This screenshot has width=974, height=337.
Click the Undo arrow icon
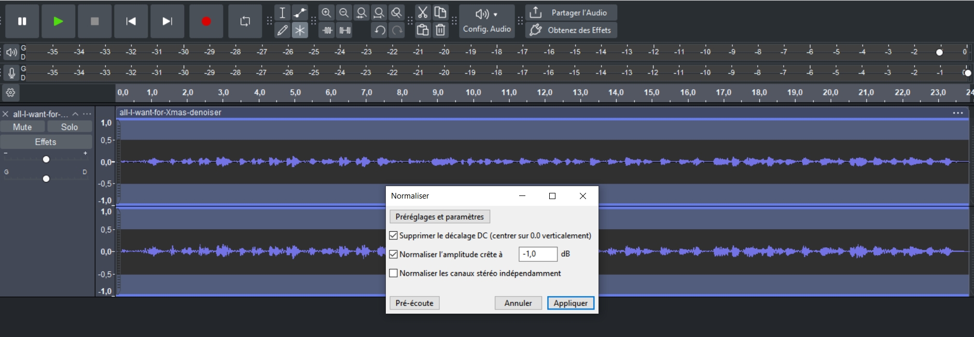point(380,31)
